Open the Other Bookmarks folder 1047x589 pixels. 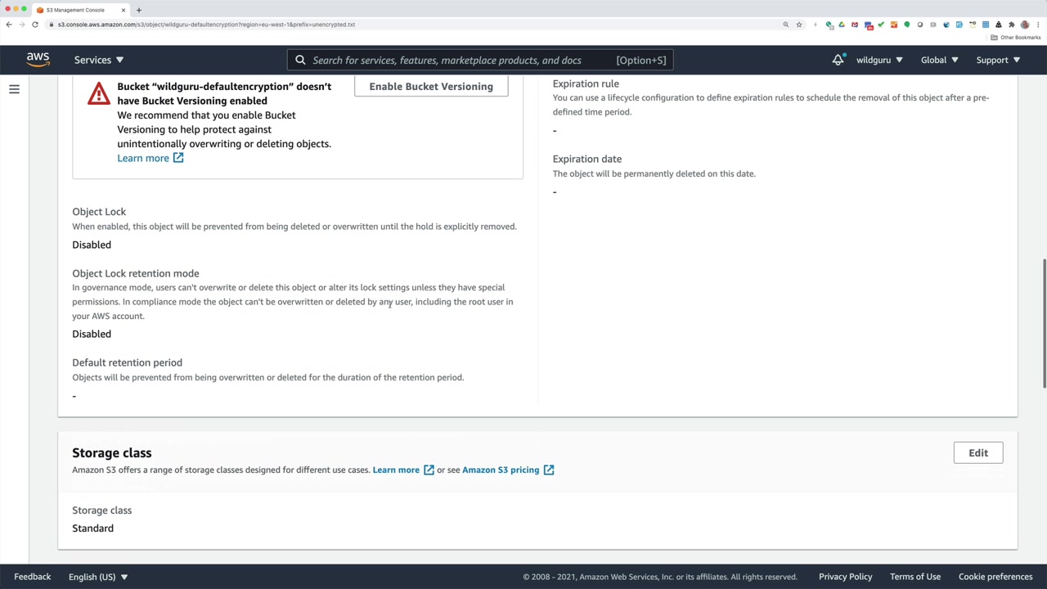[x=1015, y=38]
